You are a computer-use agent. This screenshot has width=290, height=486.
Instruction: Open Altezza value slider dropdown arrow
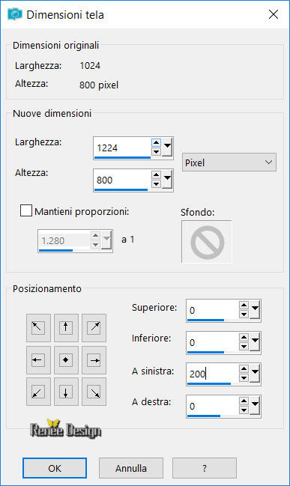[167, 179]
